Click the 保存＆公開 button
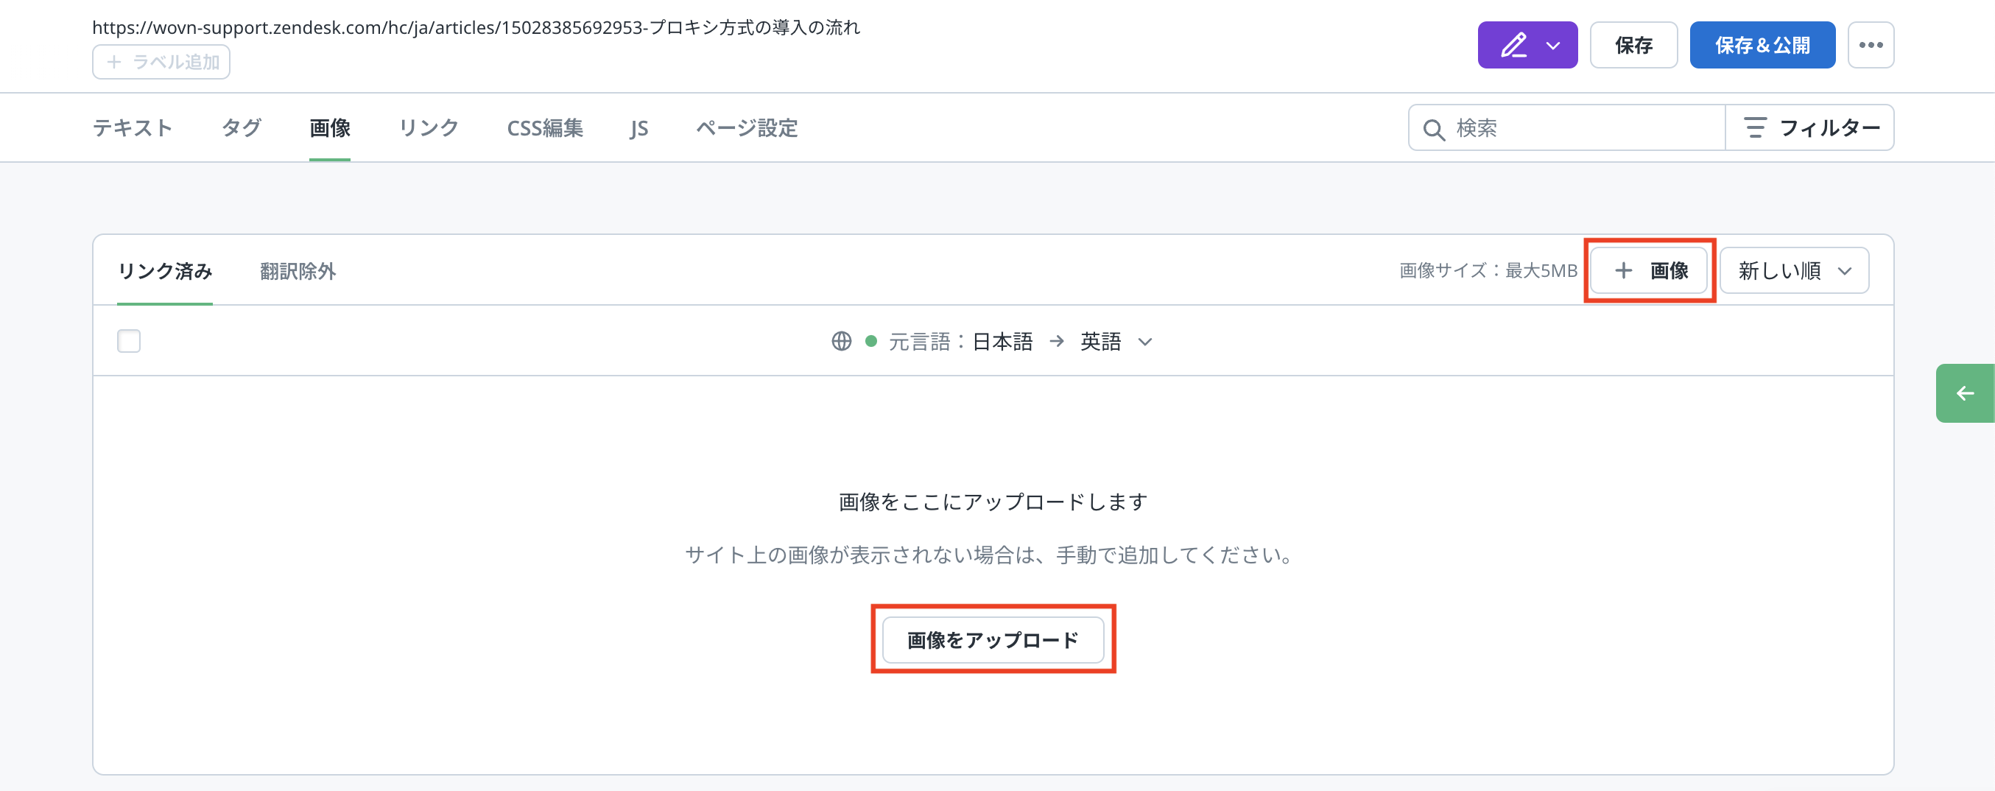The height and width of the screenshot is (791, 1995). 1762,45
